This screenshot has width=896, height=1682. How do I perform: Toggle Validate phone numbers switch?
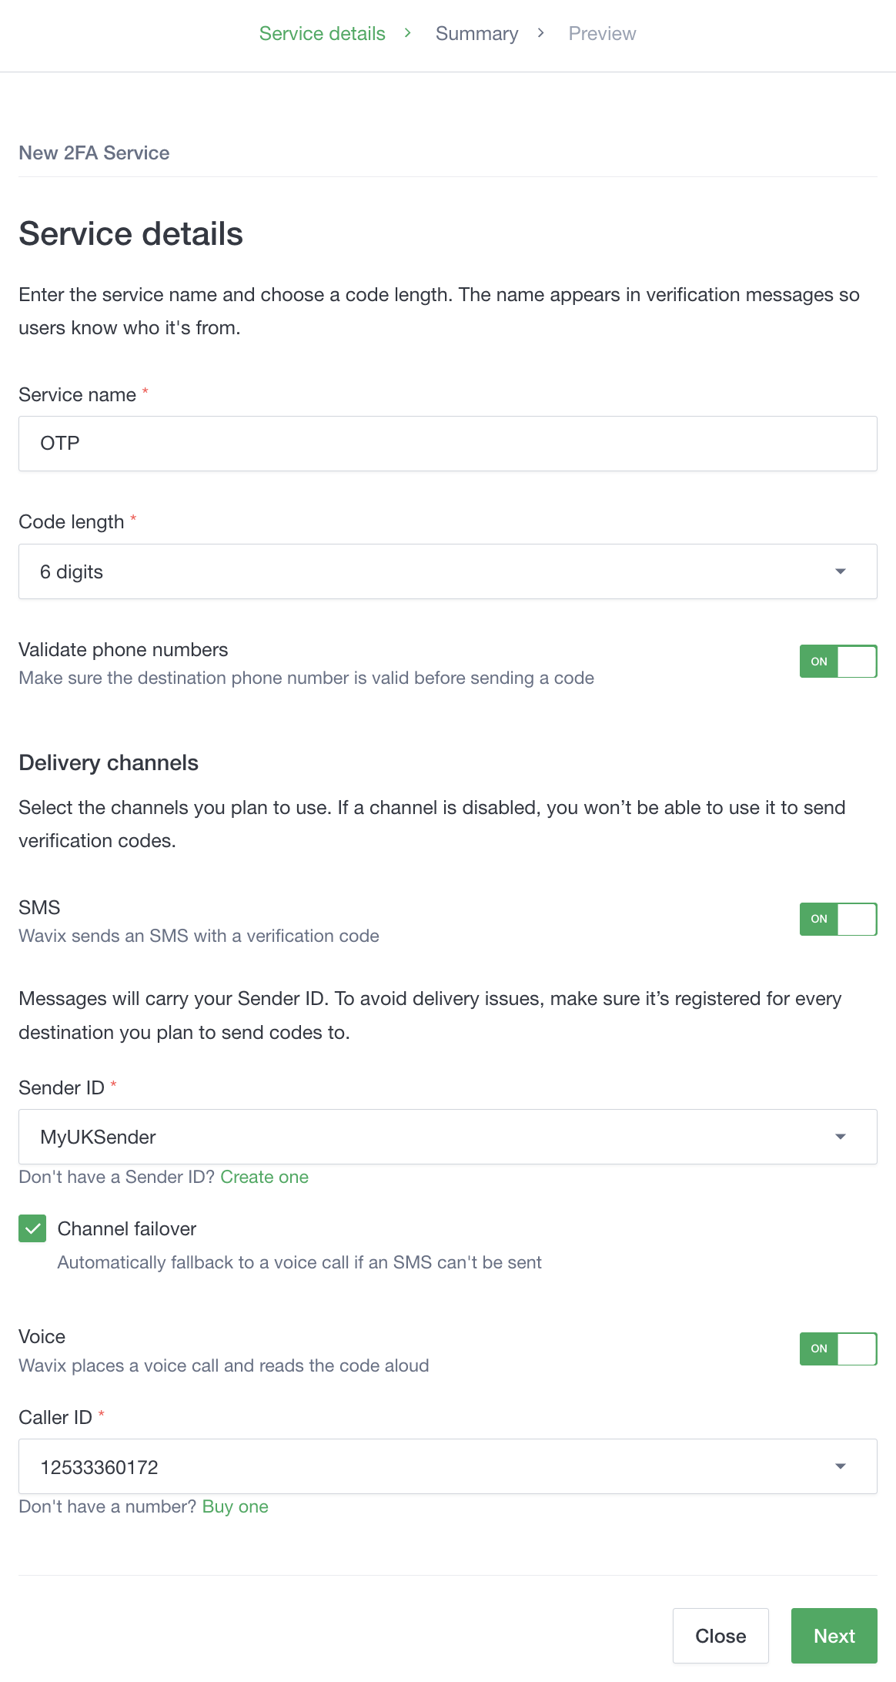837,662
